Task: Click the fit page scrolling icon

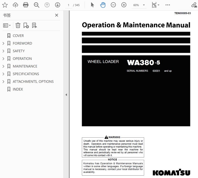Action: (154, 5)
